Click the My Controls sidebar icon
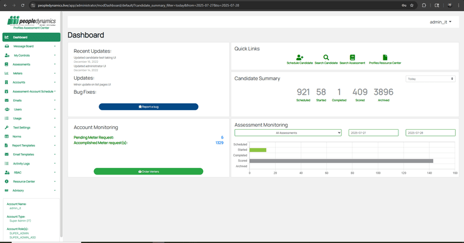Viewport: 464px width, 243px height. point(7,56)
